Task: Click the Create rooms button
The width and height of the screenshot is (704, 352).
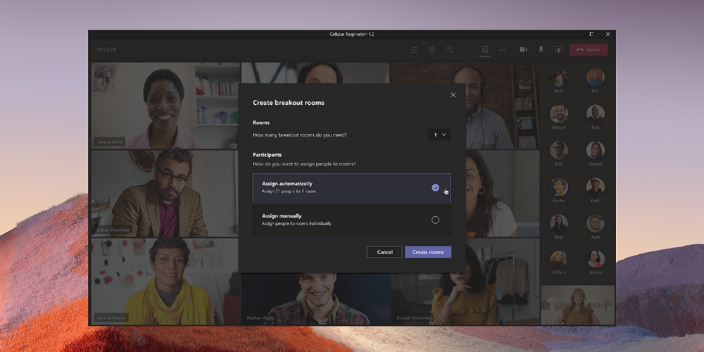Action: click(428, 252)
